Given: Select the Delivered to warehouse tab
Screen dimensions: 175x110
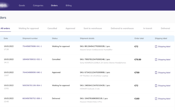Looking at the screenshot, I should (122, 28).
